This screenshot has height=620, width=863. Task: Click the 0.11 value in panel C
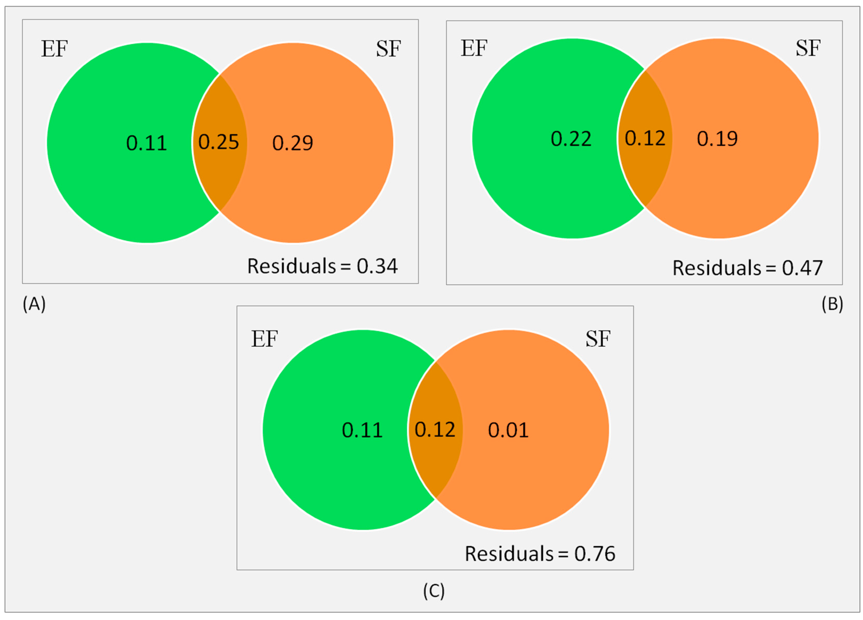362,430
